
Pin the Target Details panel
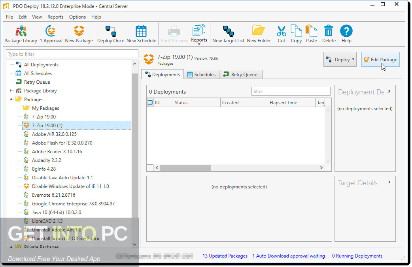389,182
